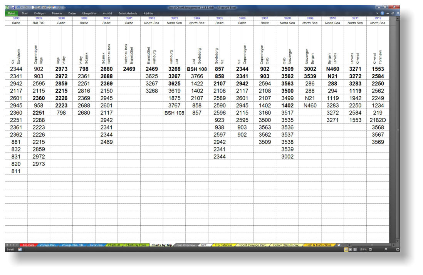This screenshot has height=275, width=423.
Task: Switch to Normal view in status bar
Action: [x=346, y=250]
